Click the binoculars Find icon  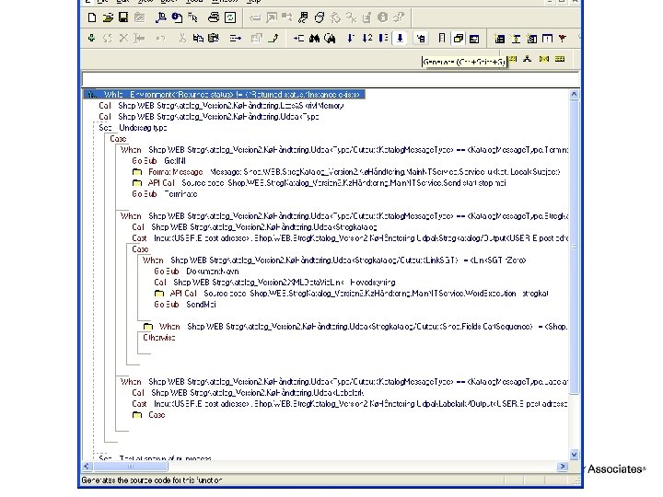coord(314,39)
